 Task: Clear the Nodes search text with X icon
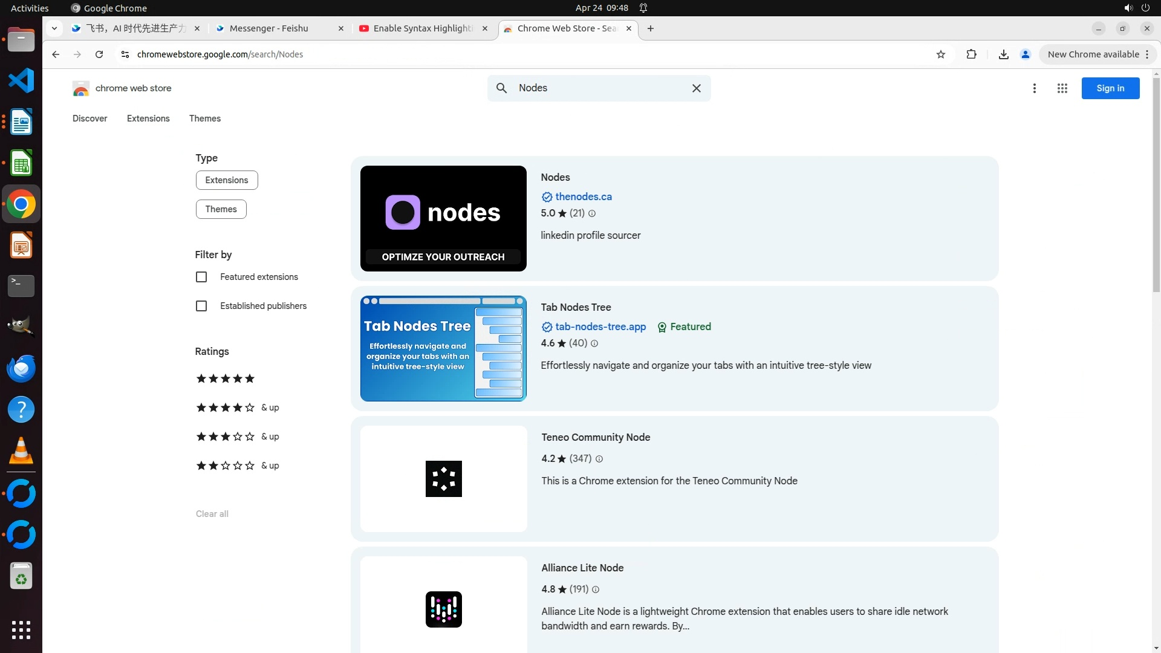pyautogui.click(x=696, y=88)
